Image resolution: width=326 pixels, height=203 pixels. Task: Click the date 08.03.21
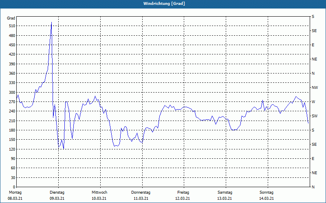point(15,199)
